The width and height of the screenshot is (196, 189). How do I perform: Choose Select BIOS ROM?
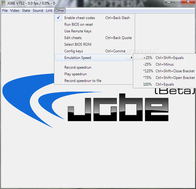(x=95, y=44)
